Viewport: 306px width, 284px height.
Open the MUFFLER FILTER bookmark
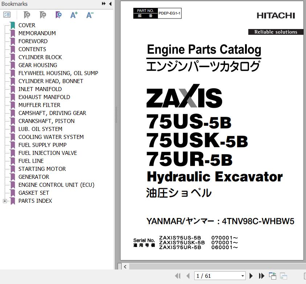40,105
